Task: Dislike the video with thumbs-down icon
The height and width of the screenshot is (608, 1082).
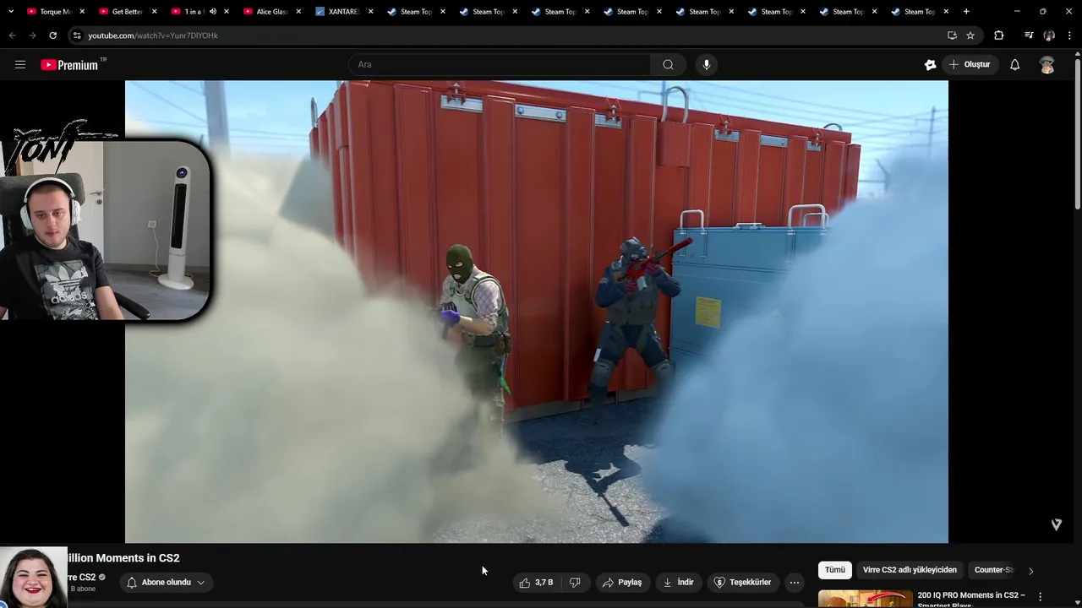Action: click(x=575, y=582)
